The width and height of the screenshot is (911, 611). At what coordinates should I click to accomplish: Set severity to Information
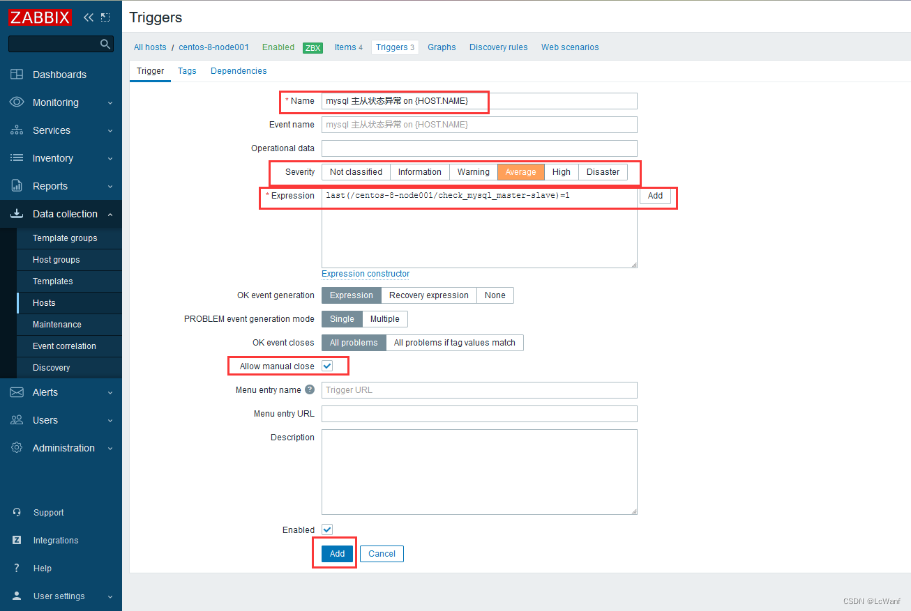[x=419, y=172]
